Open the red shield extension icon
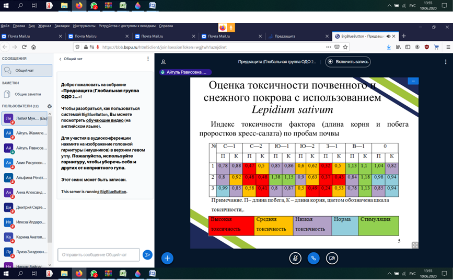453x280 pixels. (x=427, y=47)
